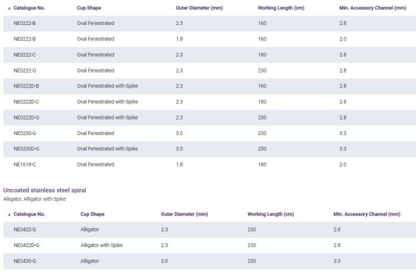Sort the upper table by Outer Diameter (mm)

click(199, 8)
